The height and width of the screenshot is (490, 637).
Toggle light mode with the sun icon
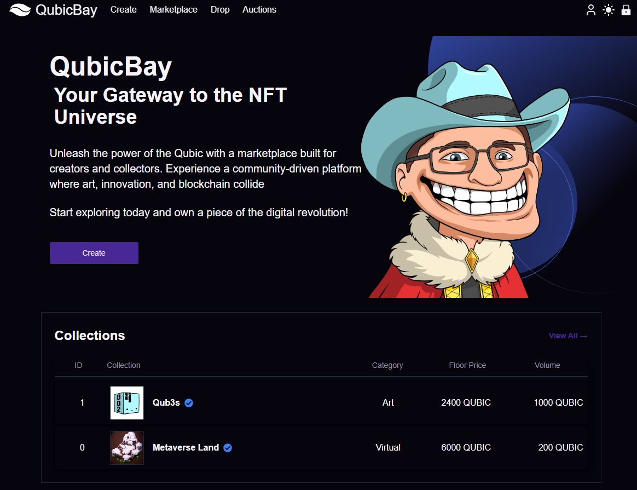(x=609, y=10)
